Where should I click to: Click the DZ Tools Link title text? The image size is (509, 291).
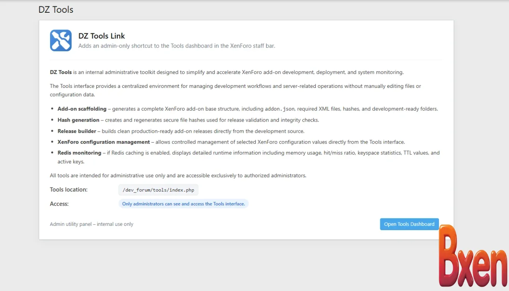click(101, 36)
